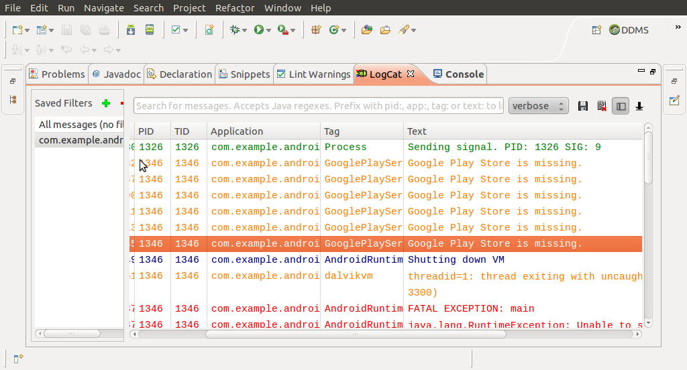Open the Navigate menu
Image resolution: width=687 pixels, height=370 pixels.
tap(104, 8)
